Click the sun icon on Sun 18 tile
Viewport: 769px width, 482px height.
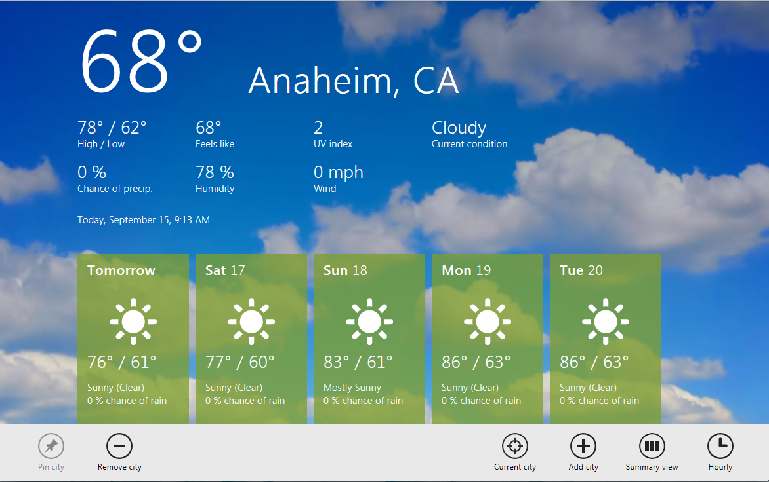tap(369, 322)
